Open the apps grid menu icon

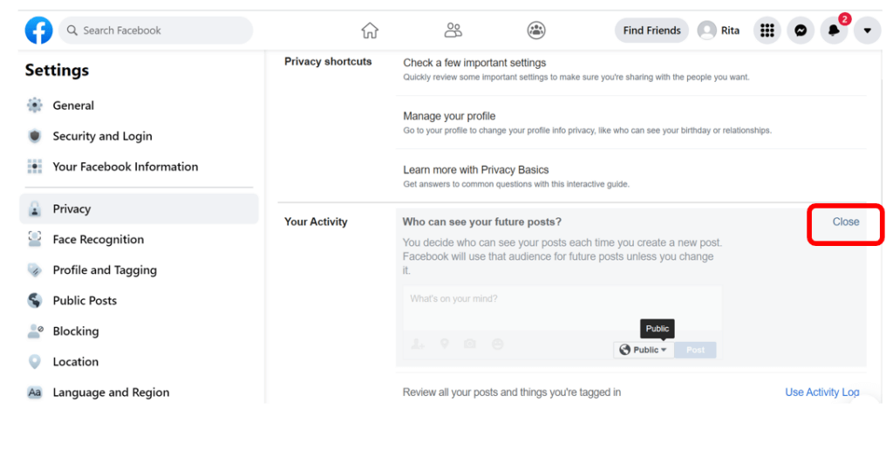pos(767,31)
